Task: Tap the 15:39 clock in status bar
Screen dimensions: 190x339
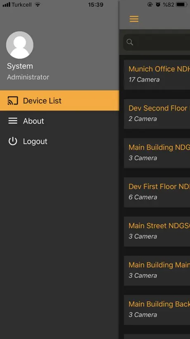Action: pyautogui.click(x=96, y=5)
